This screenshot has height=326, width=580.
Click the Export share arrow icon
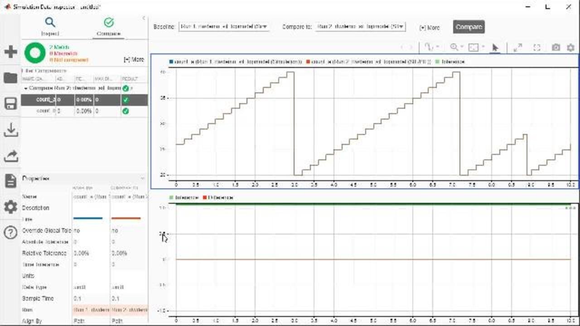(x=10, y=156)
